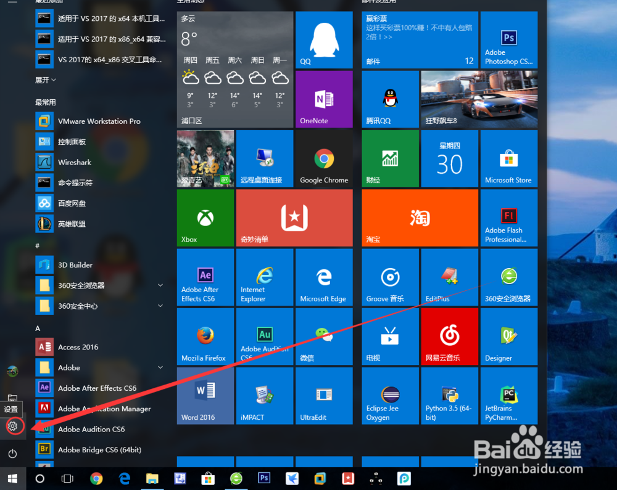Launch the Mozilla Firefox tile
This screenshot has width=617, height=490.
[x=205, y=337]
